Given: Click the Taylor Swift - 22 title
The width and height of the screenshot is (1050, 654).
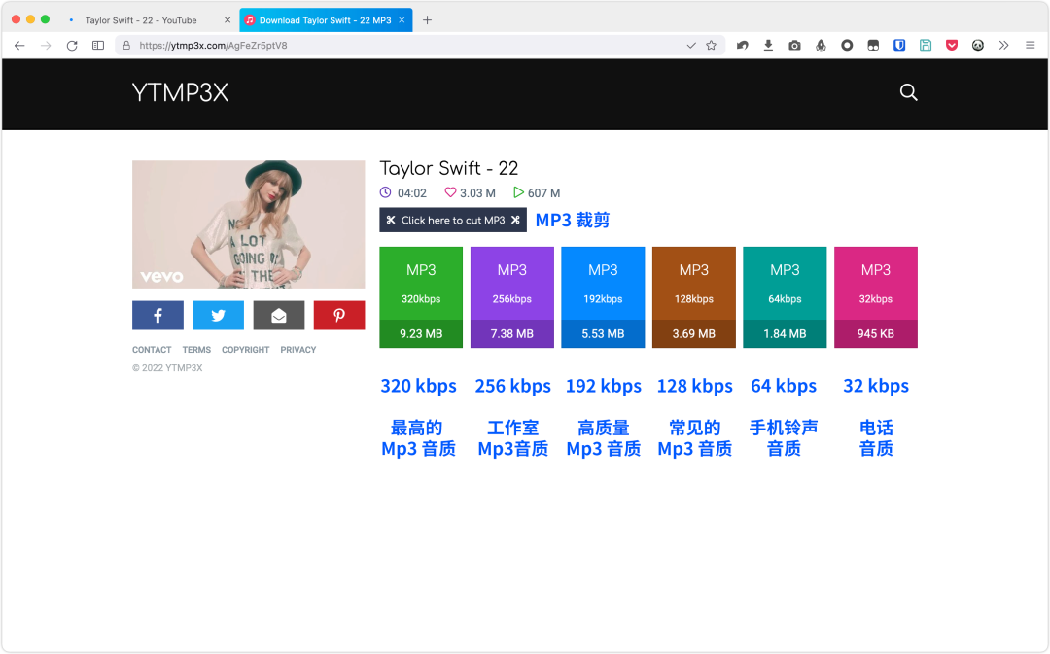Looking at the screenshot, I should pyautogui.click(x=448, y=168).
